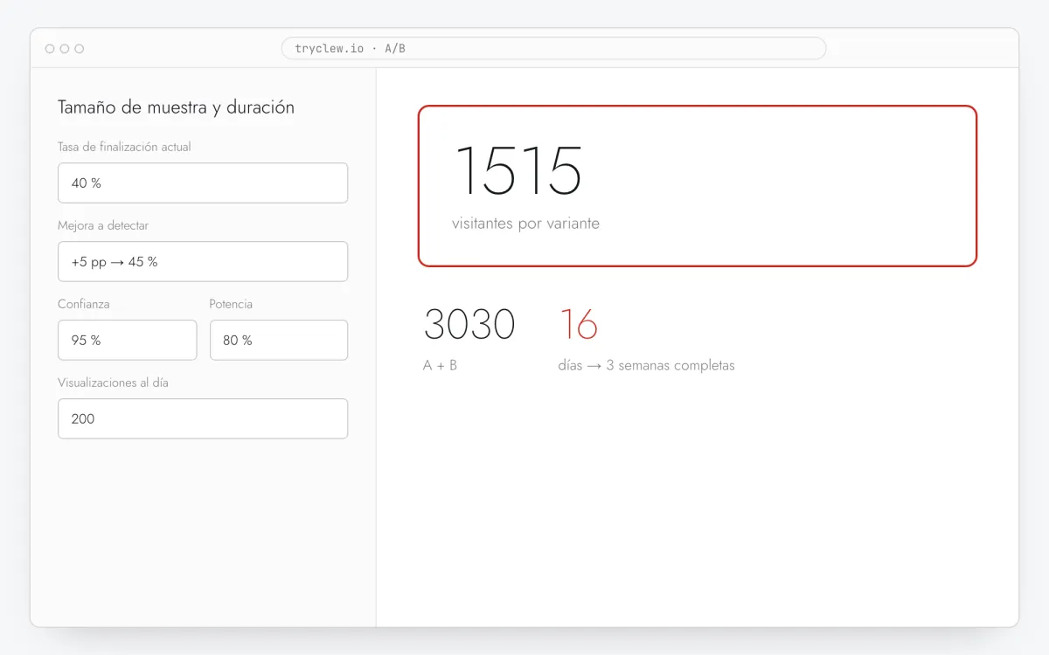Click 'días → 3 semanas completas' text
The width and height of the screenshot is (1049, 655).
(x=646, y=365)
